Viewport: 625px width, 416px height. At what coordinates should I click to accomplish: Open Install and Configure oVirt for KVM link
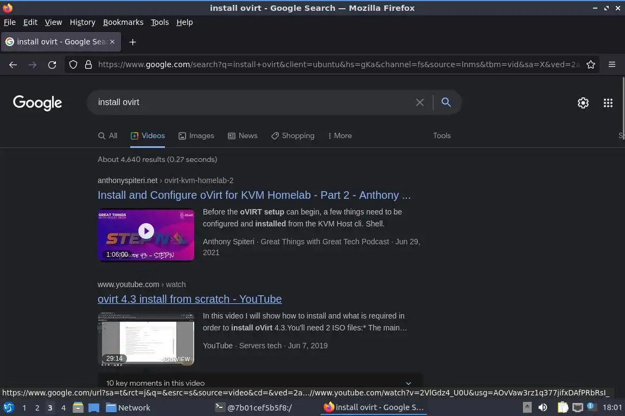pyautogui.click(x=254, y=195)
